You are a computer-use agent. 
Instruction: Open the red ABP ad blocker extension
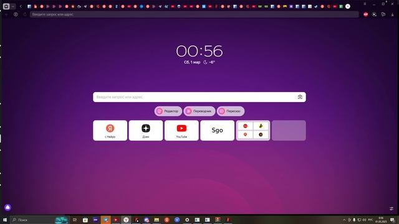click(366, 14)
